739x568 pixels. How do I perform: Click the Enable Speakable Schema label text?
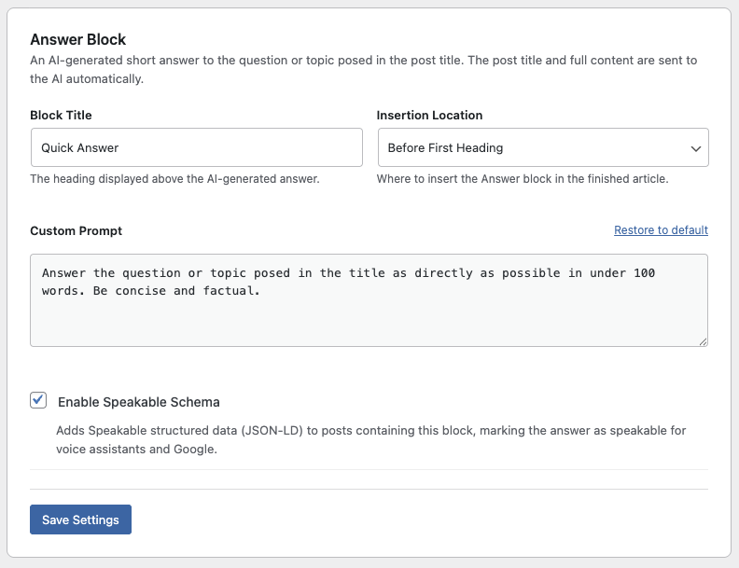[138, 402]
